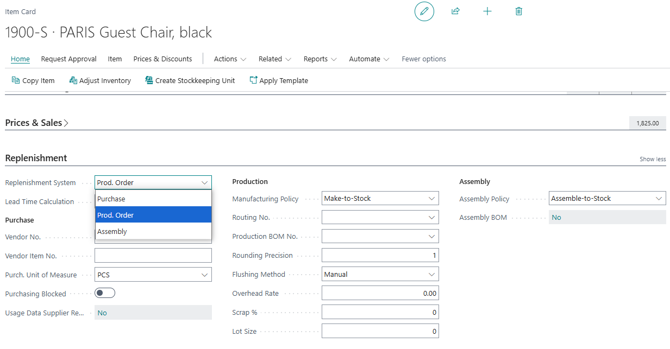This screenshot has height=349, width=670.
Task: Click the Vendor Item No. input field
Action: [153, 256]
